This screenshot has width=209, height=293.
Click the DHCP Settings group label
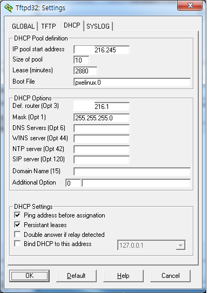33,207
